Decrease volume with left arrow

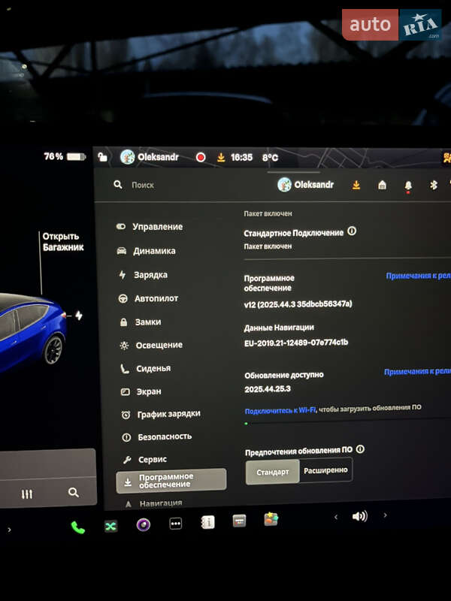[x=336, y=517]
